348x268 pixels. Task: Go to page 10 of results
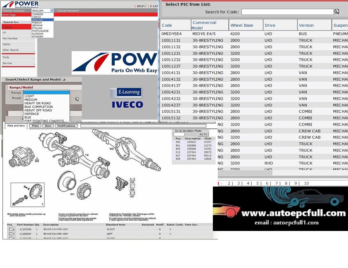pos(306,183)
